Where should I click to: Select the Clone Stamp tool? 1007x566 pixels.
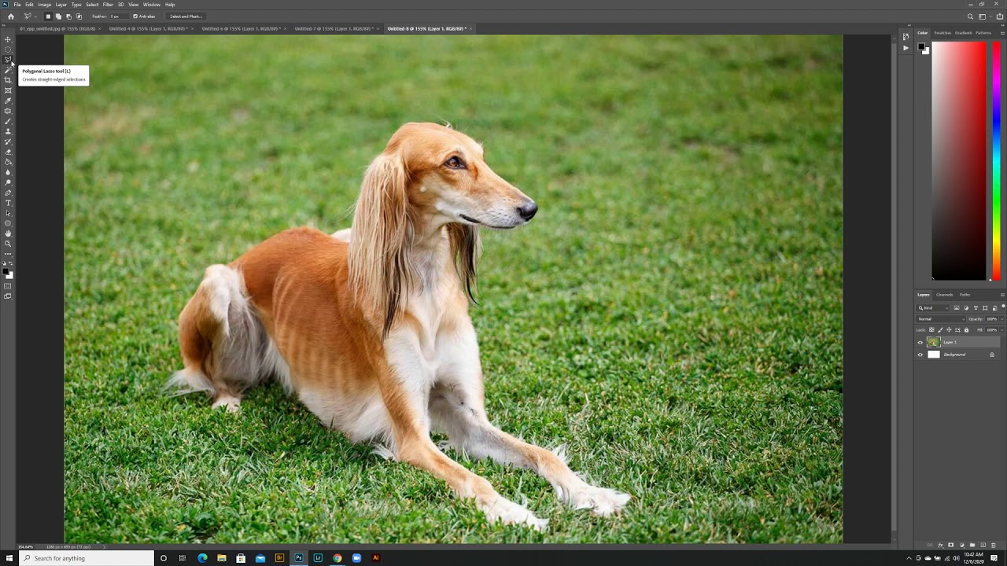pos(8,131)
